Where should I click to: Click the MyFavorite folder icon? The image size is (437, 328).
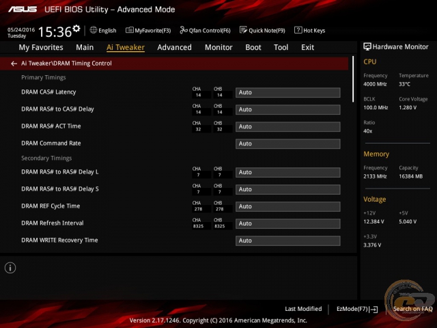pos(129,30)
